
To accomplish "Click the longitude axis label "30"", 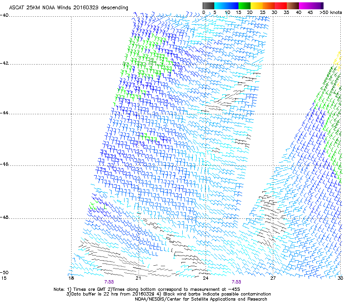I will [340, 278].
